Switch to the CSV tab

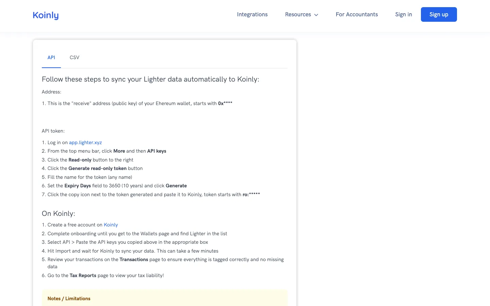pyautogui.click(x=75, y=57)
